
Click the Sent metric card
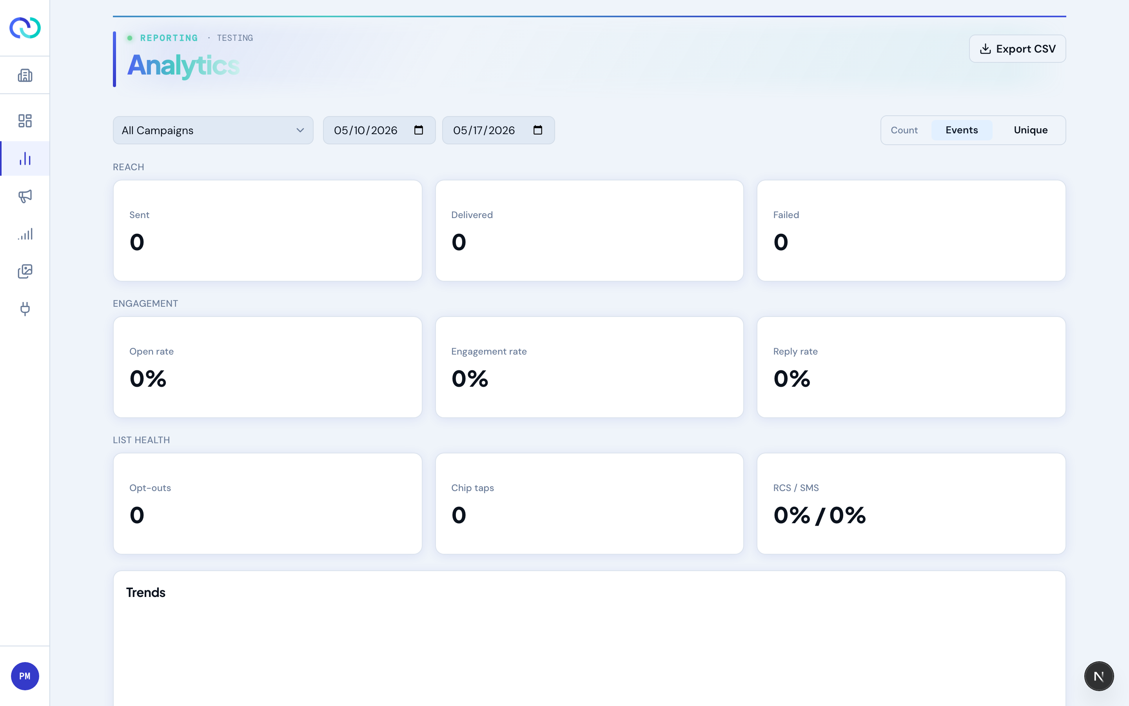click(267, 231)
